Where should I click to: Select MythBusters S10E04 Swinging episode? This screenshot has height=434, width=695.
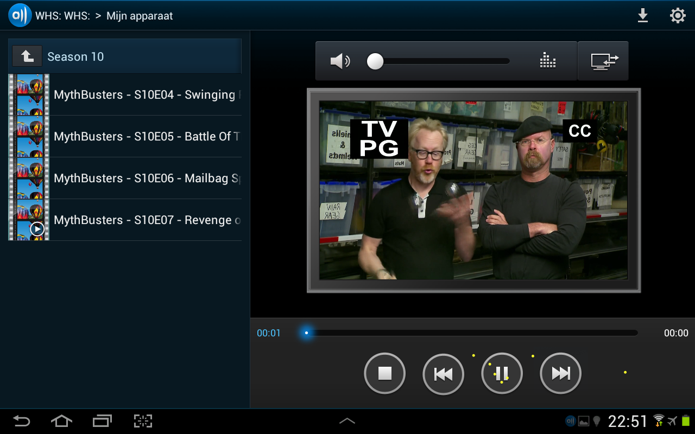(x=125, y=95)
